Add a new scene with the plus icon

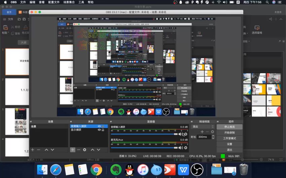click(x=33, y=149)
